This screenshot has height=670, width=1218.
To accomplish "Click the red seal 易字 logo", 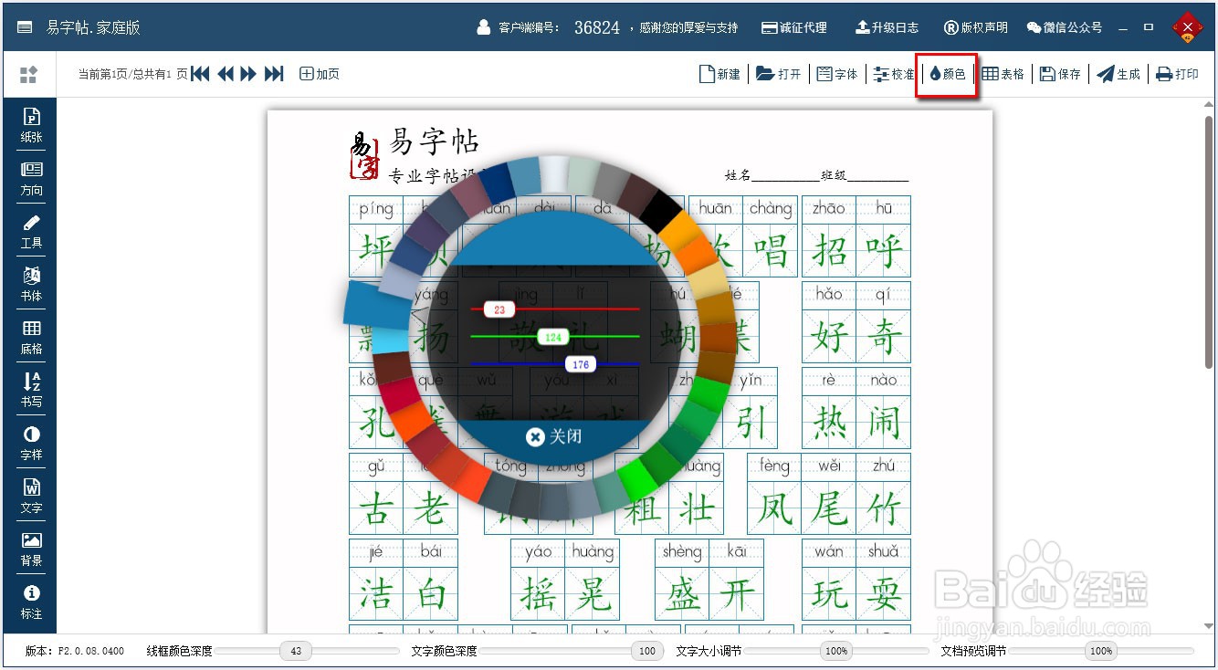I will point(365,155).
